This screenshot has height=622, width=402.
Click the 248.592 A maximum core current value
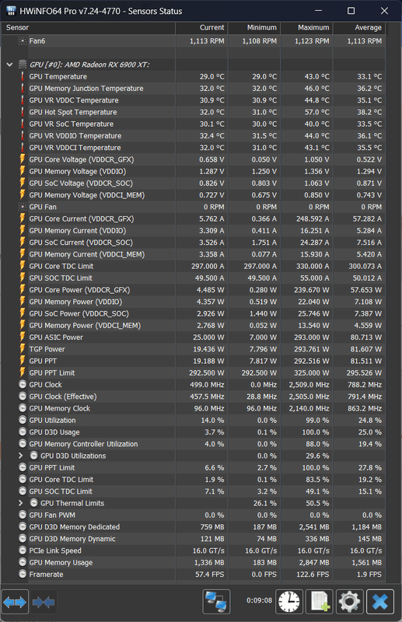click(313, 219)
